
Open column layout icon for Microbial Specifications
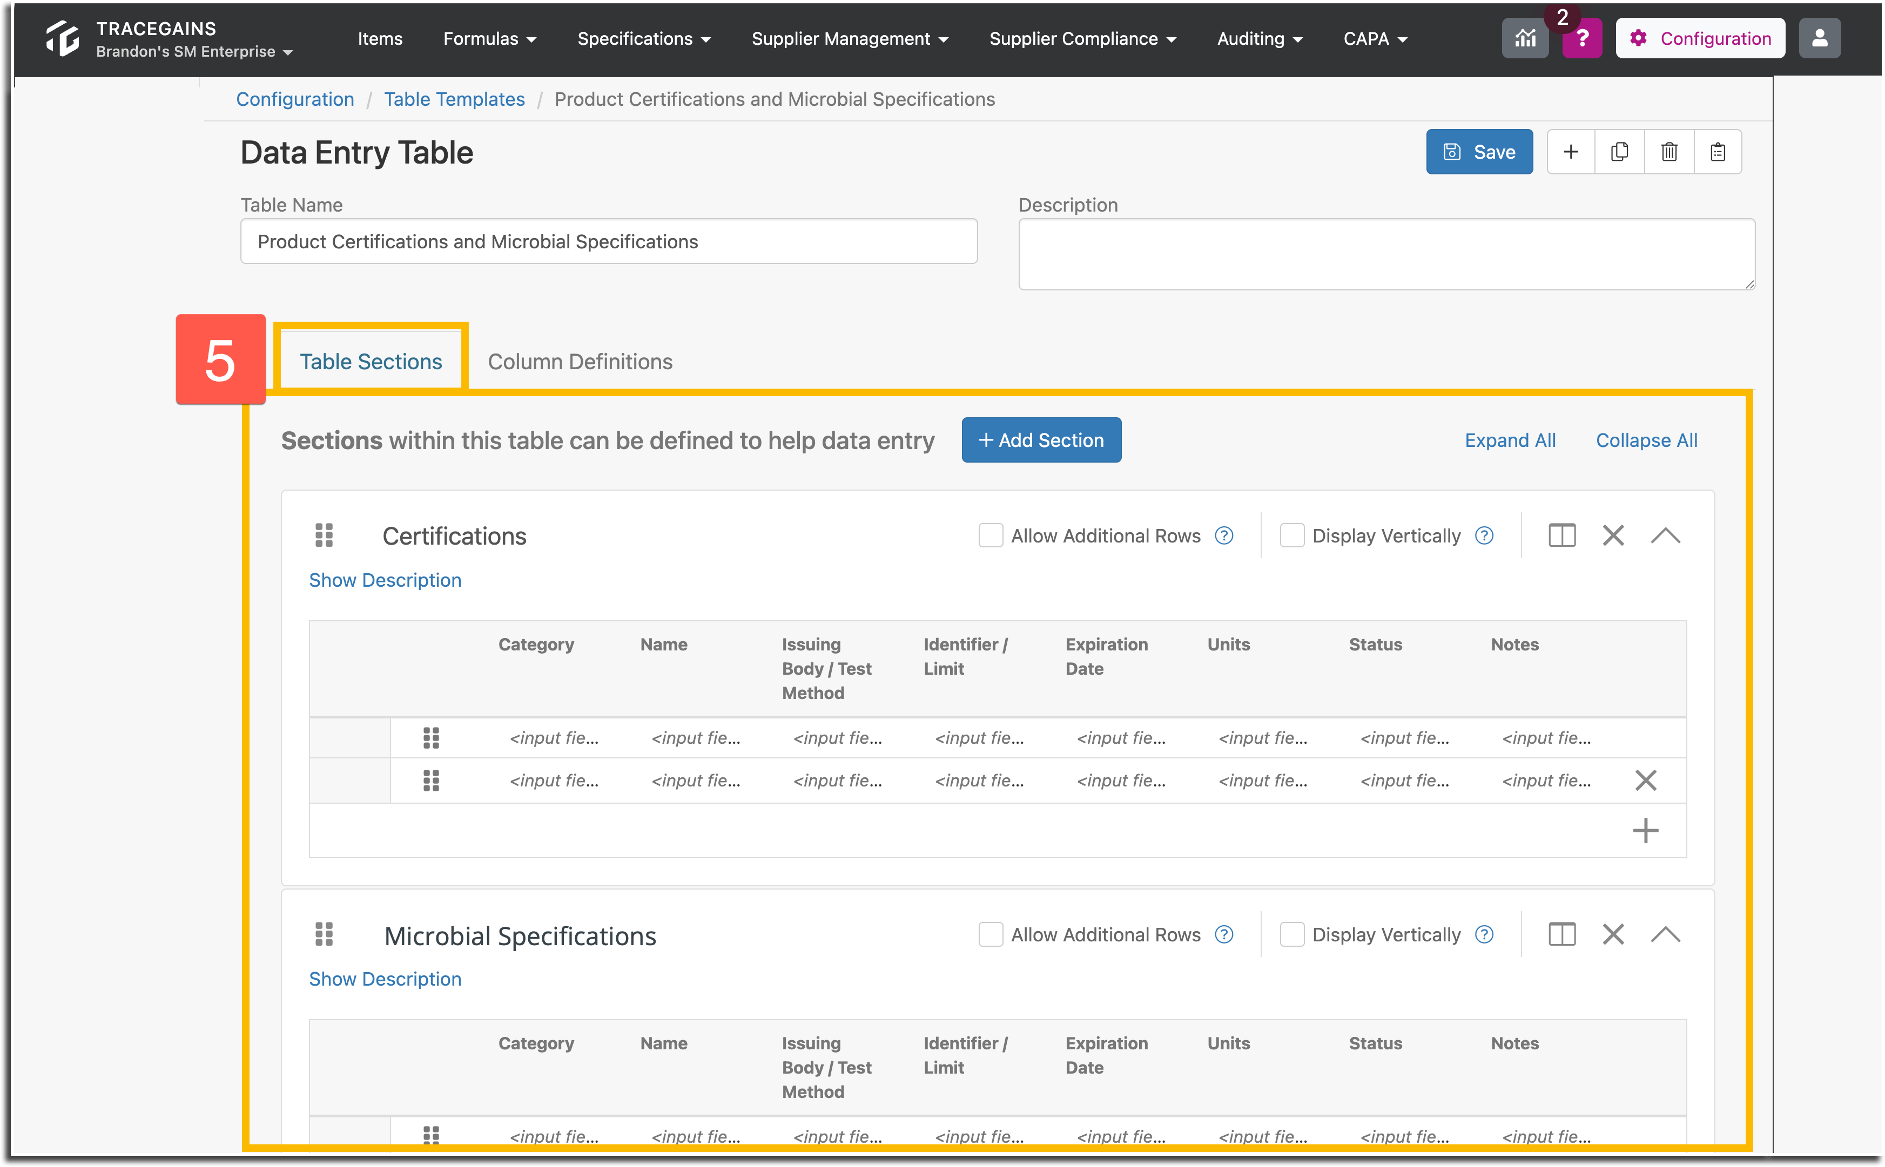click(x=1561, y=935)
